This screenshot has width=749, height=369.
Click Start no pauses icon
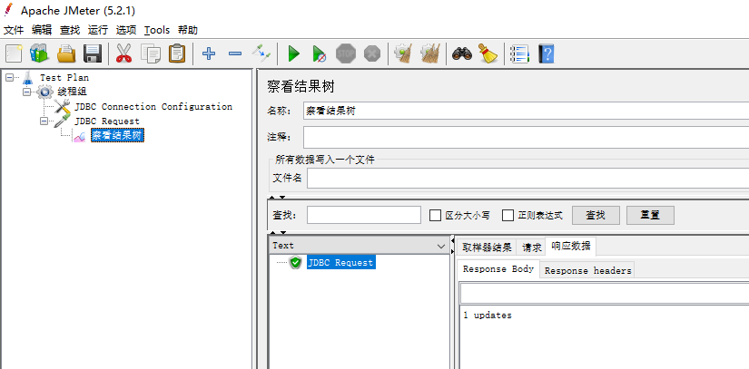[319, 53]
